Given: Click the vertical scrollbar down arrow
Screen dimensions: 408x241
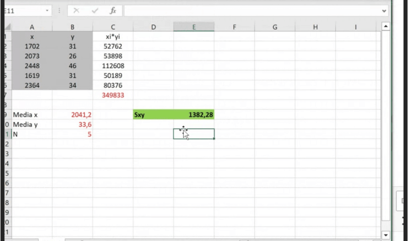Looking at the screenshot, I should (x=385, y=235).
